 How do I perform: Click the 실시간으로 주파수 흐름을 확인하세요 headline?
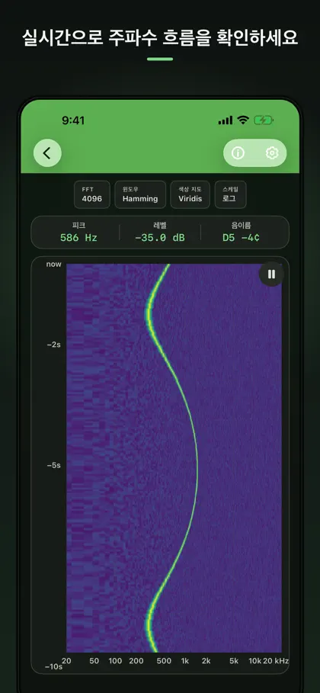160,38
